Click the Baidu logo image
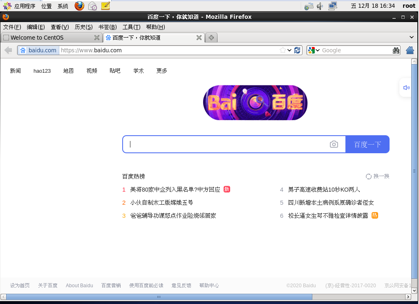This screenshot has width=419, height=304. 255,103
